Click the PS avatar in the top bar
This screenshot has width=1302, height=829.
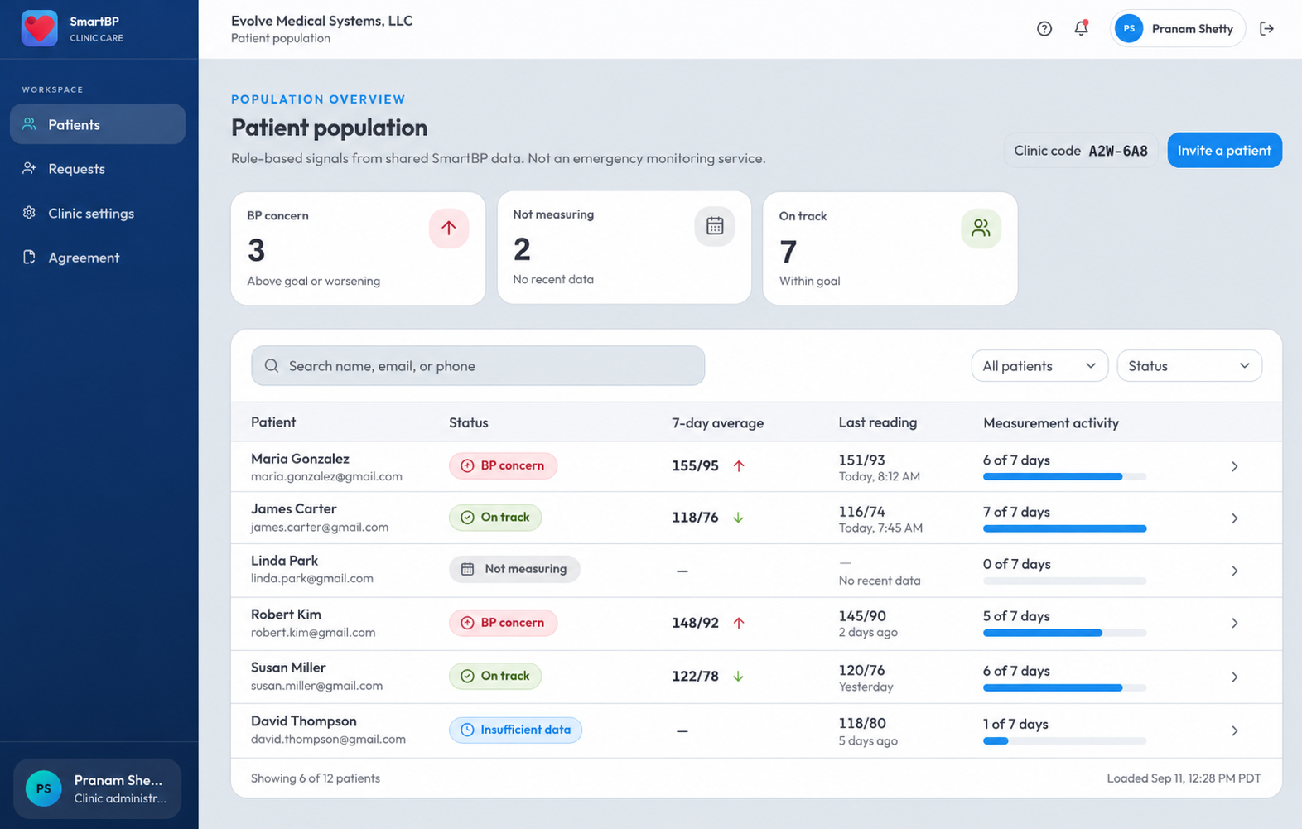pos(1129,29)
